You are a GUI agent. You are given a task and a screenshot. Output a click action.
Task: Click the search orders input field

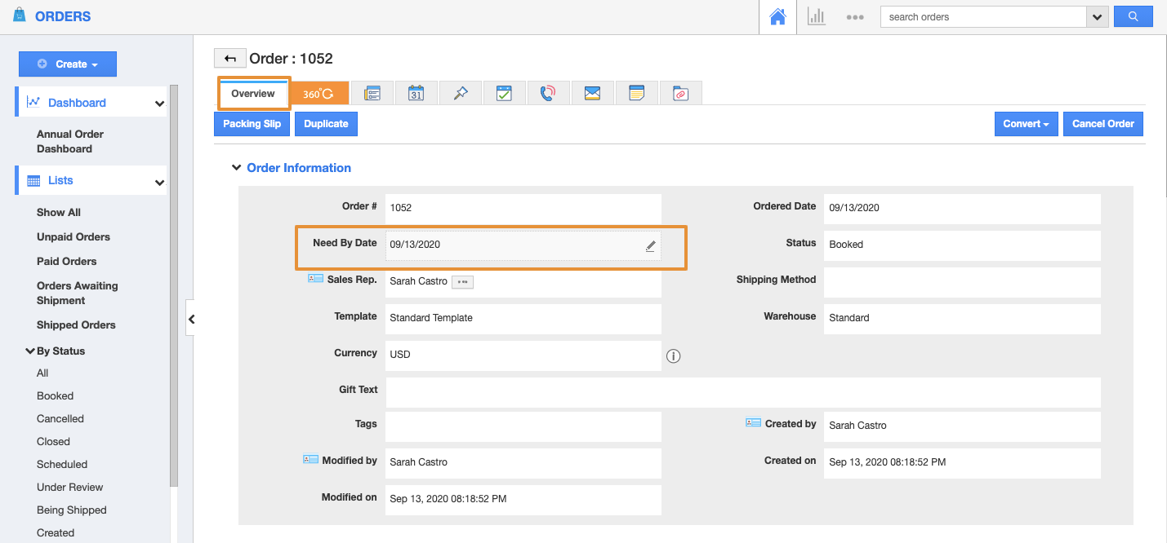[982, 17]
